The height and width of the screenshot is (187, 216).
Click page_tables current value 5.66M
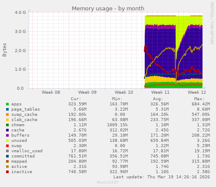click(80, 109)
